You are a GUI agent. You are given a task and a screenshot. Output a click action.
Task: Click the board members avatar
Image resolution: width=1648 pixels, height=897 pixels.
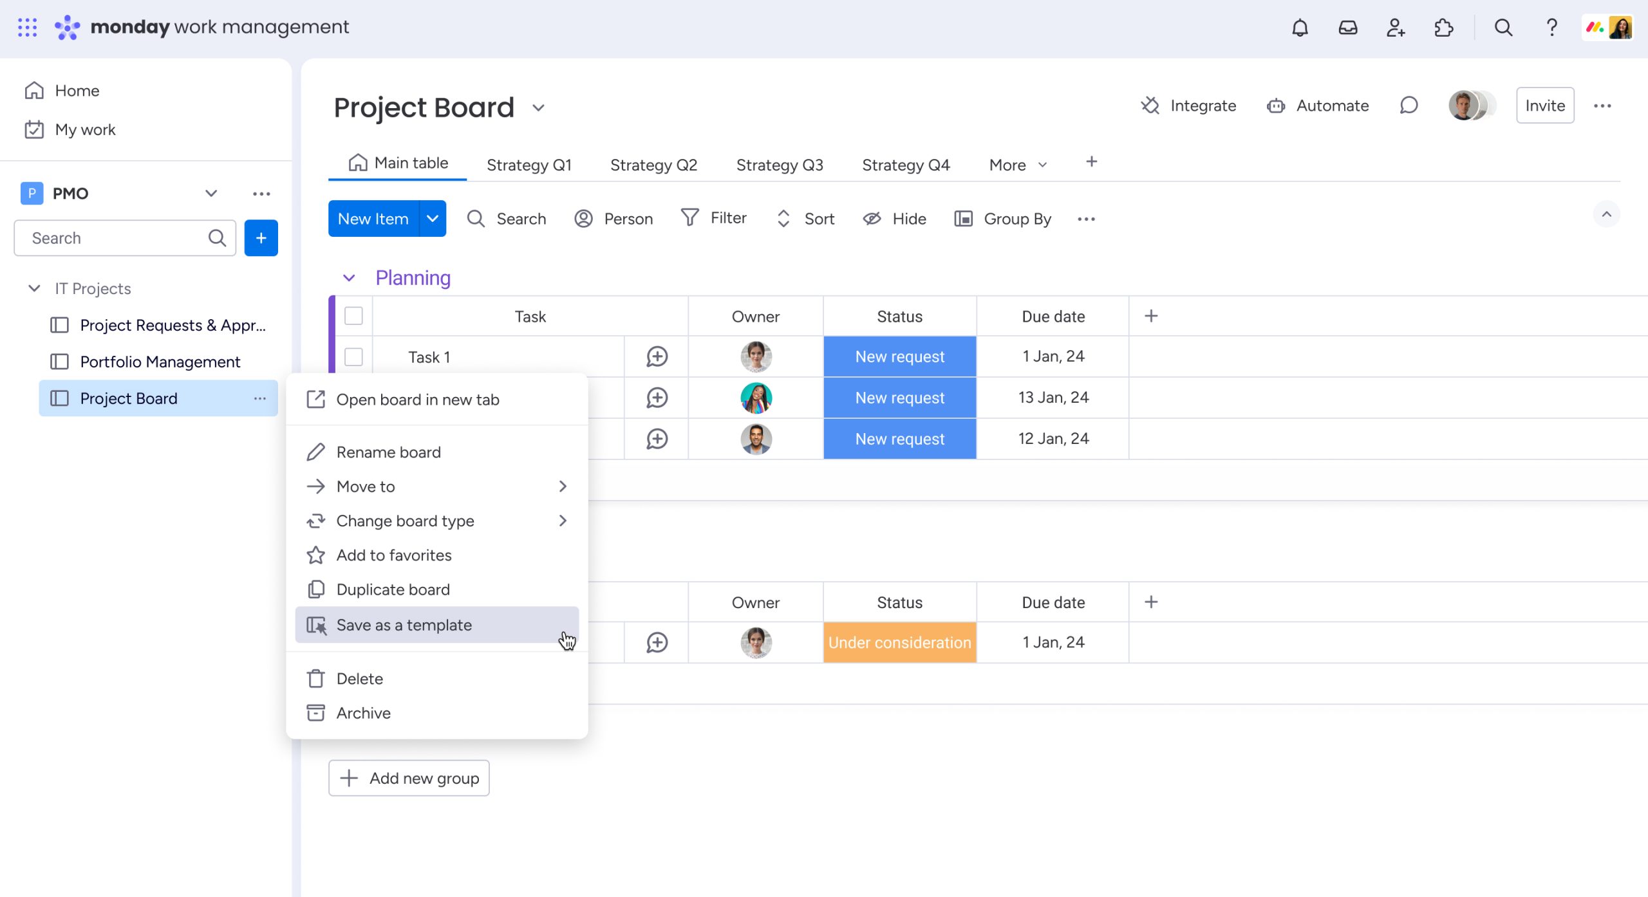coord(1471,106)
